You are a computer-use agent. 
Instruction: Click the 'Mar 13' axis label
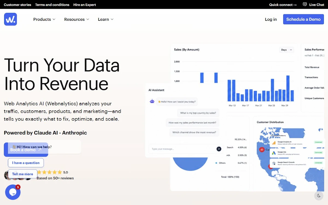point(232,106)
